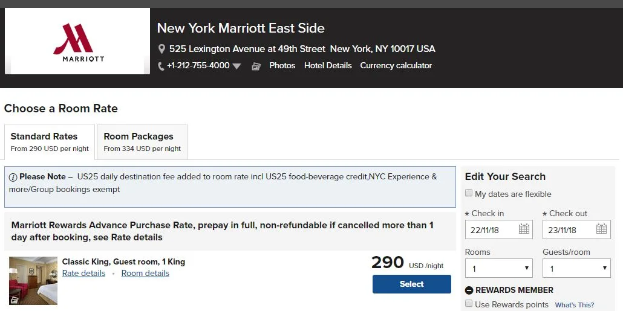Open the Rate details link
The image size is (623, 311).
(x=83, y=274)
